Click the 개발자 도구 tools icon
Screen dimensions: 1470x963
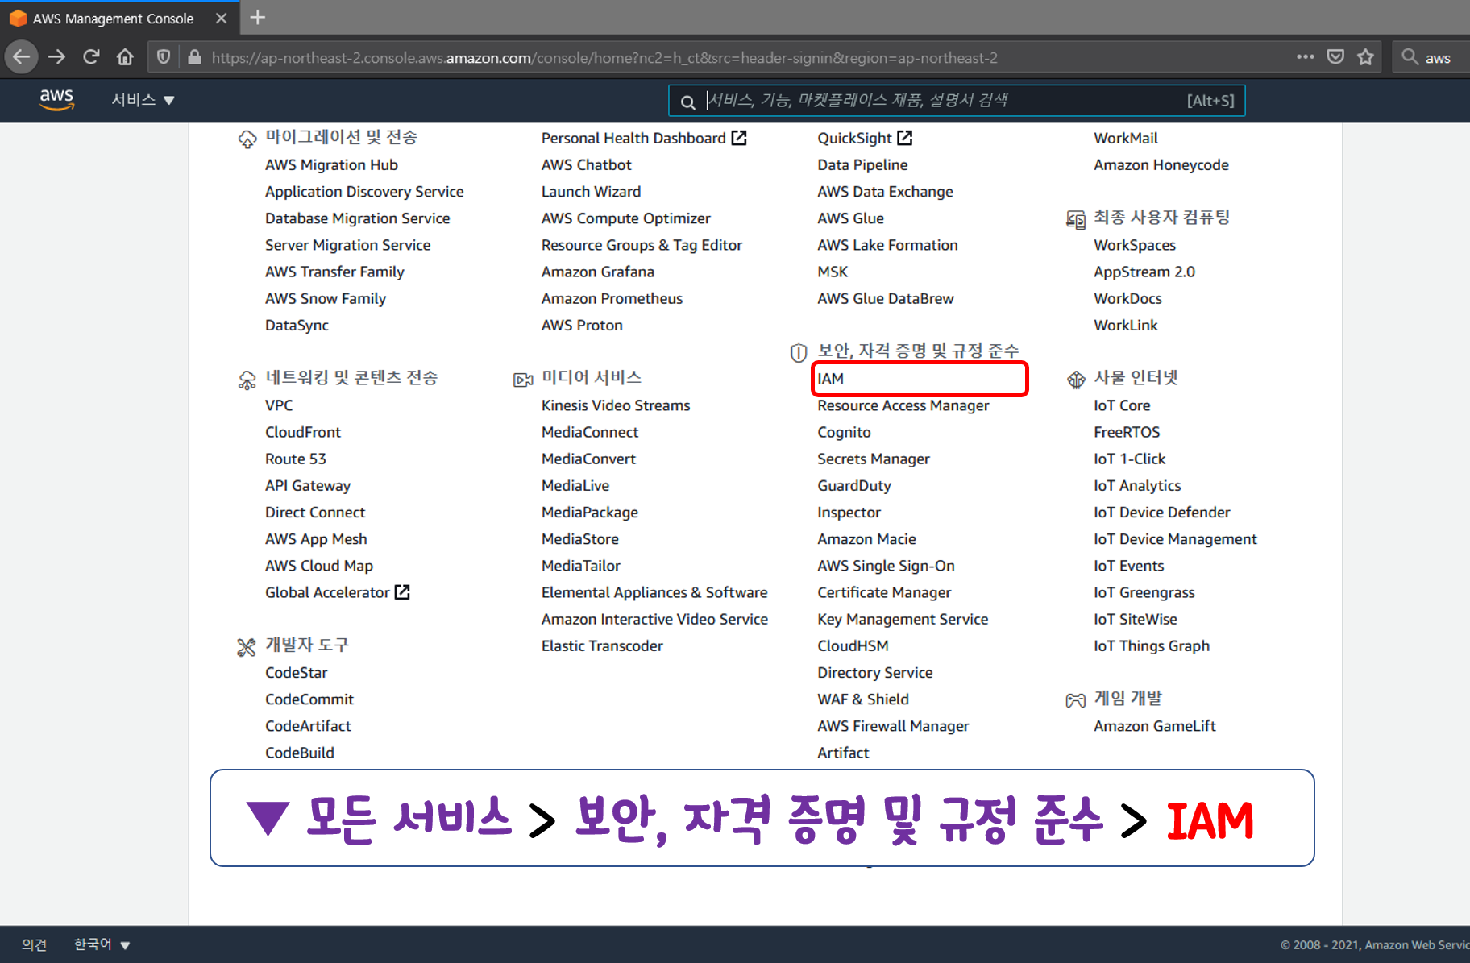pyautogui.click(x=247, y=647)
